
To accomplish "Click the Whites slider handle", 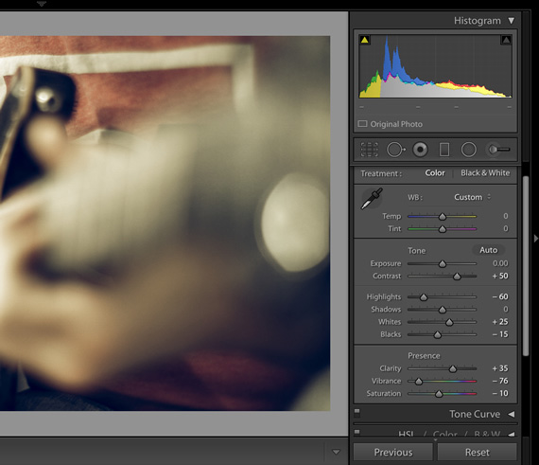I will [449, 322].
